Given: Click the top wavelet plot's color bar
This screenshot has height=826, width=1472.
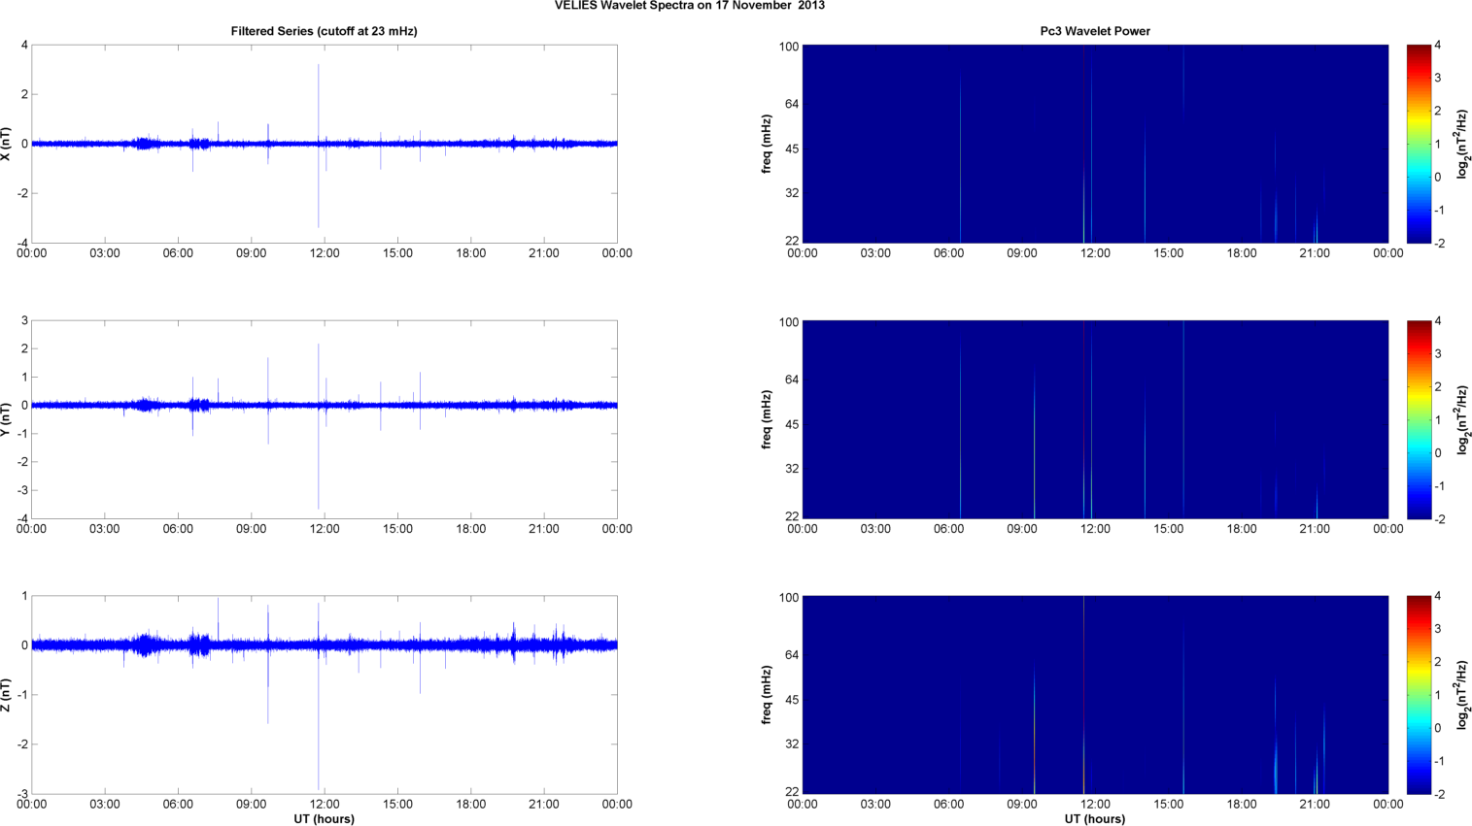Looking at the screenshot, I should pos(1419,144).
